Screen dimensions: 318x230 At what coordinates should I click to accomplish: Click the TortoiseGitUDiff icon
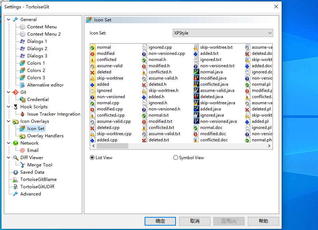pos(16,187)
